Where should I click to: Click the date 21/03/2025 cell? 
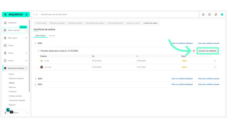[x=141, y=61]
